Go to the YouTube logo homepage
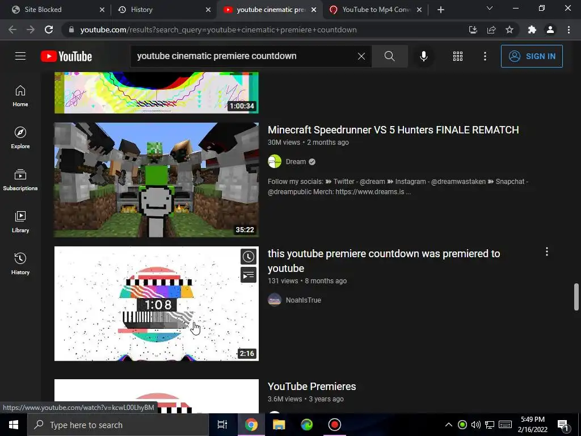The width and height of the screenshot is (581, 436). [66, 56]
